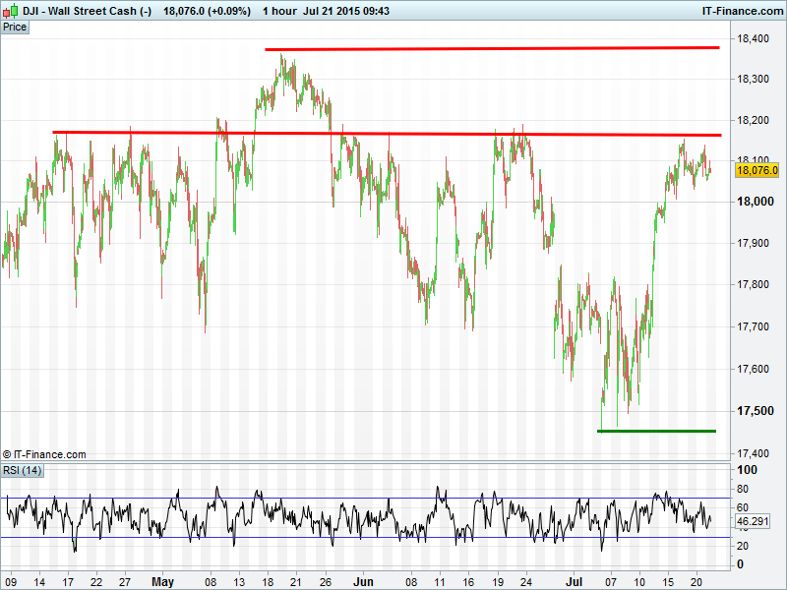Click the IT-Finance.com label at top right
The image size is (787, 590).
click(x=742, y=11)
